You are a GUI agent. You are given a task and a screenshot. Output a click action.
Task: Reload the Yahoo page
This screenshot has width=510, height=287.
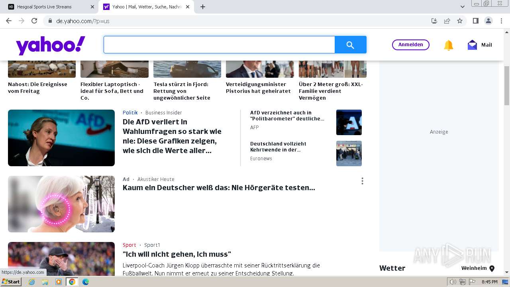(x=34, y=21)
